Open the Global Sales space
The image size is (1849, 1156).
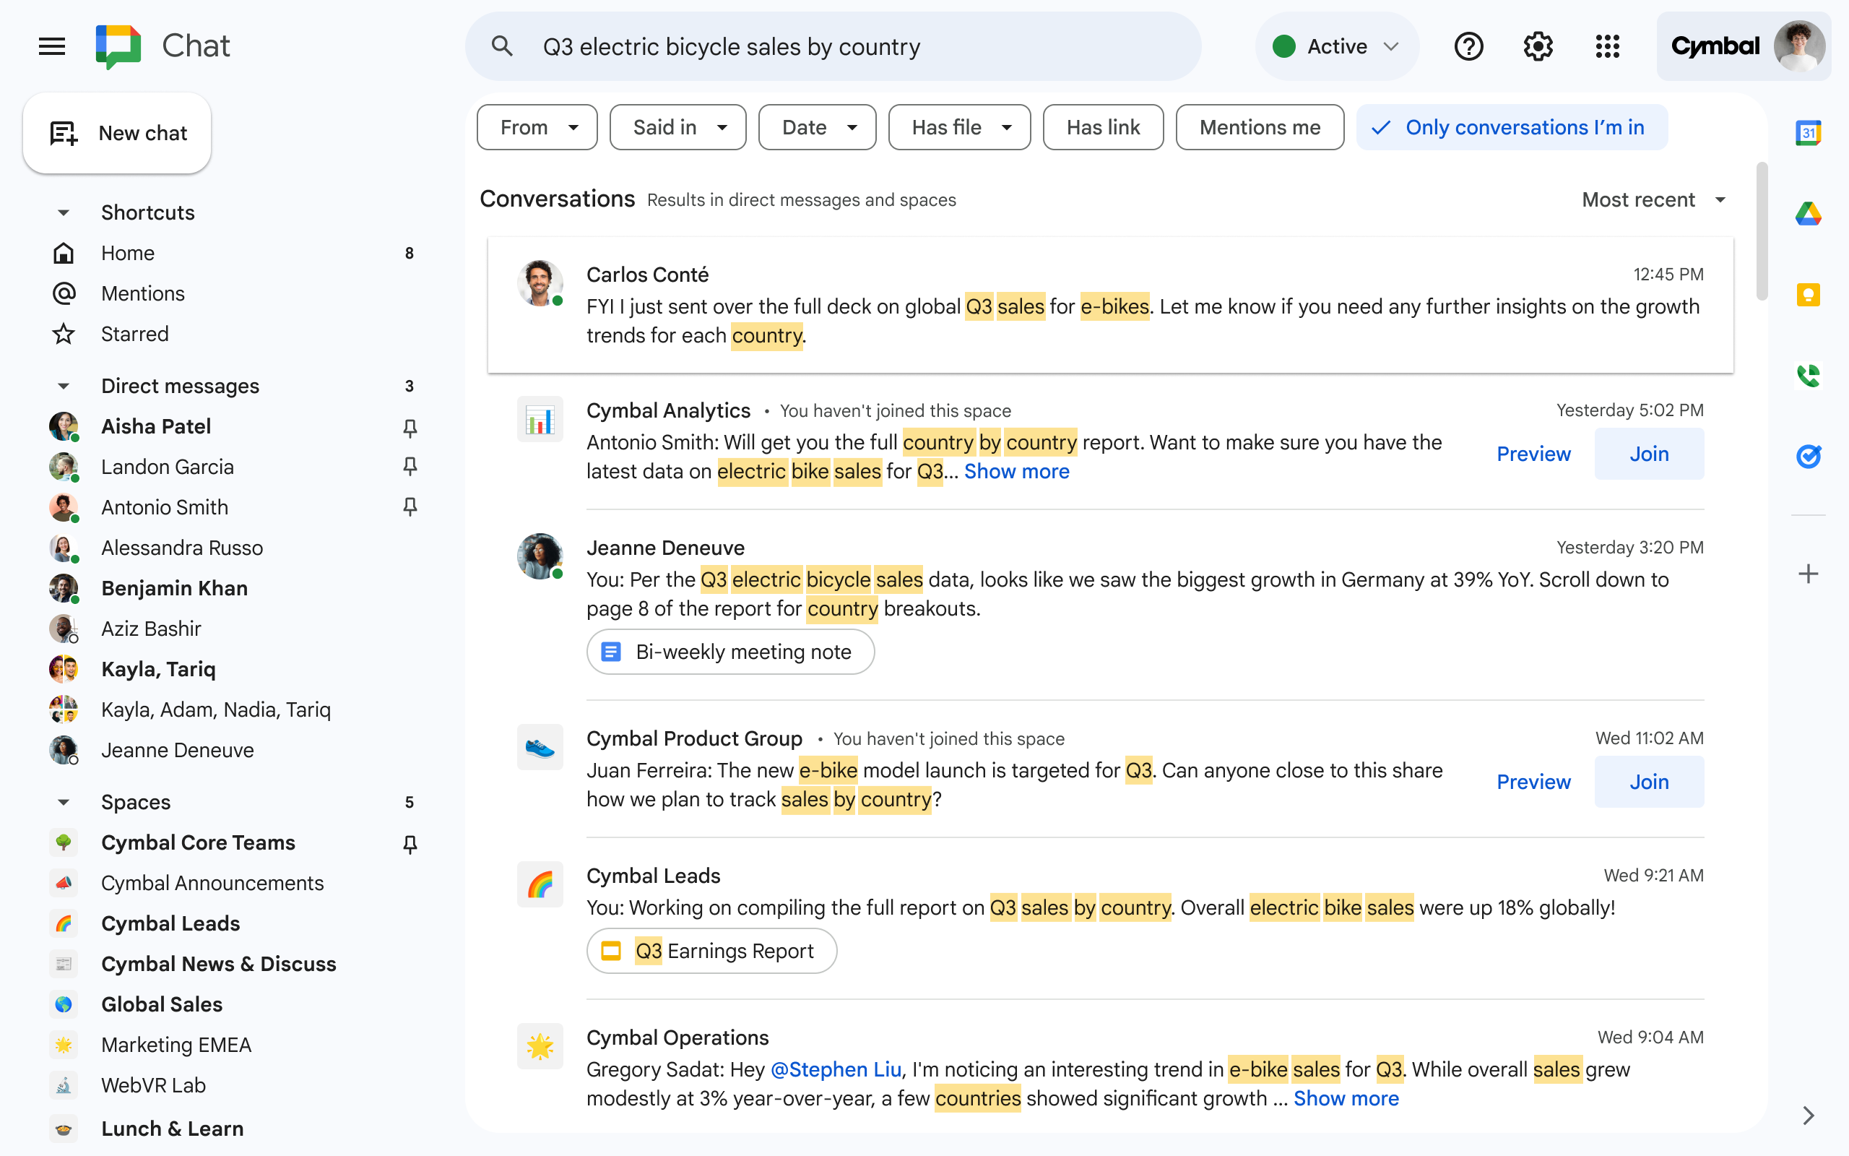(161, 1004)
